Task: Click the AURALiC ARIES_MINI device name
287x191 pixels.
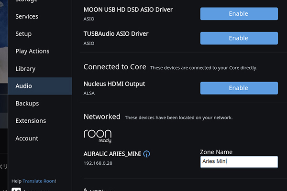Action: (x=112, y=154)
